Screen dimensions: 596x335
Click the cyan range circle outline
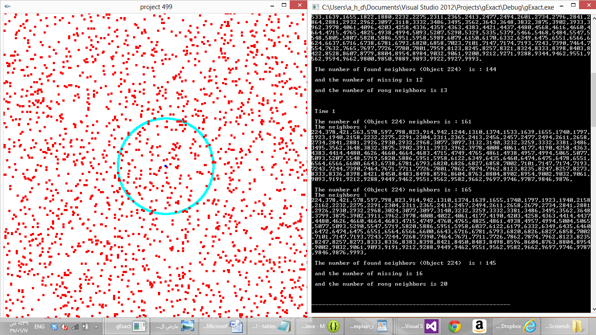[166, 119]
